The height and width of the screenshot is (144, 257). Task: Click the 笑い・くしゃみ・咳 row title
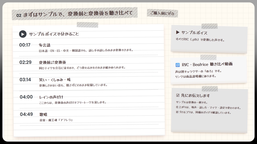click(55, 80)
